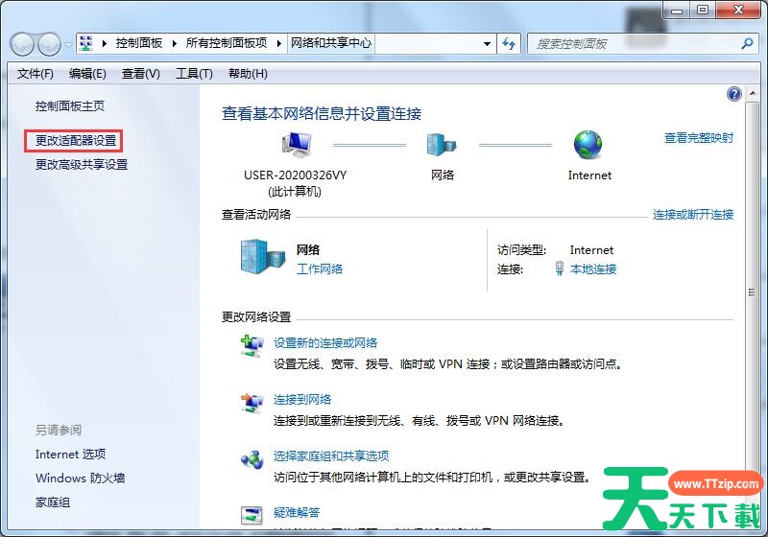The image size is (768, 537).
Task: Click the magnifier search icon
Action: tap(747, 44)
